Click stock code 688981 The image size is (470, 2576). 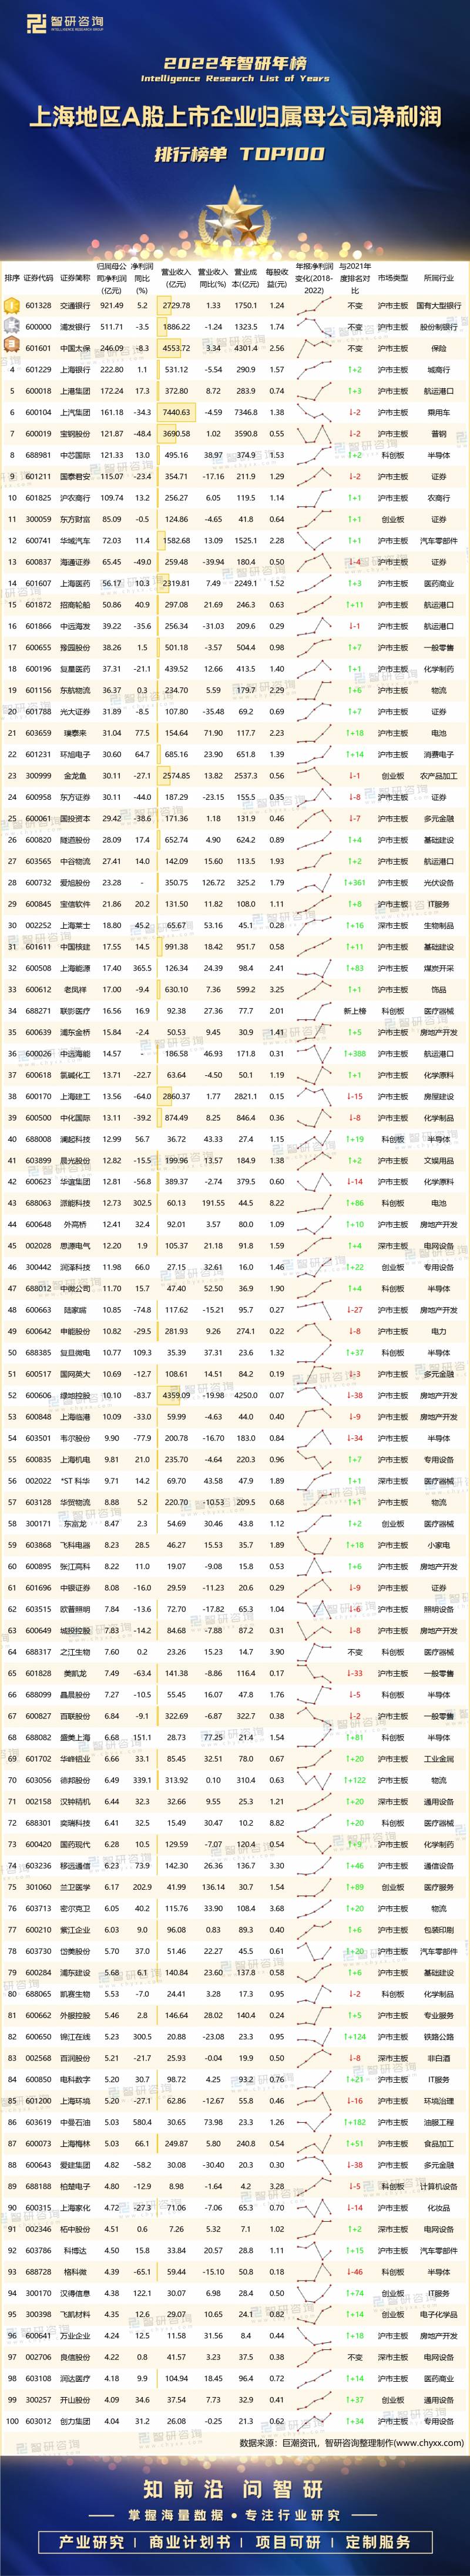tap(38, 455)
